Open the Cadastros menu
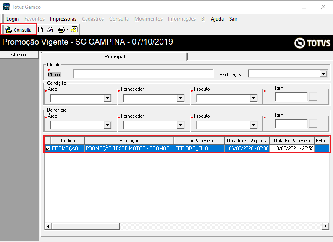 [93, 19]
